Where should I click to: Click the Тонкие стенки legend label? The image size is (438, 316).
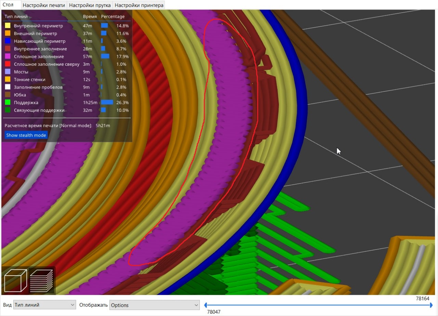coord(30,79)
